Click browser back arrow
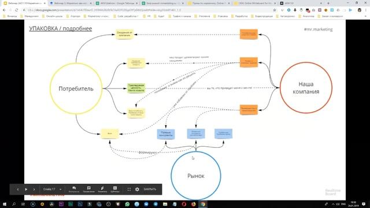Viewport: 370px width, 208px height. [4, 10]
